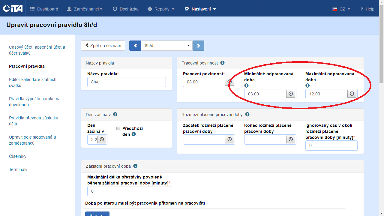Click clock icon for Začátek rozmezí placené doby
Screen dimensions: 384x216
(x=229, y=139)
